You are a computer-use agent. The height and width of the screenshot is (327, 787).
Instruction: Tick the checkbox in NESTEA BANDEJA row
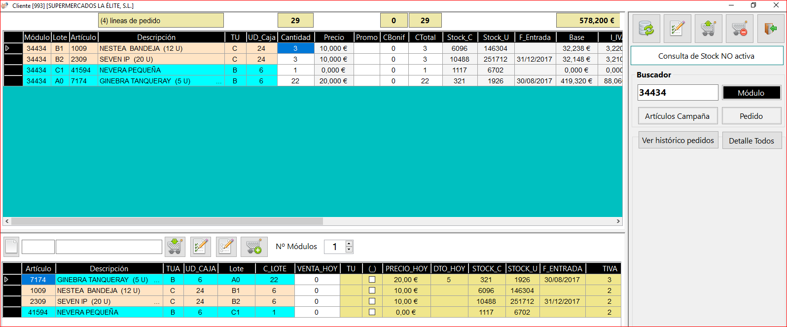click(372, 291)
